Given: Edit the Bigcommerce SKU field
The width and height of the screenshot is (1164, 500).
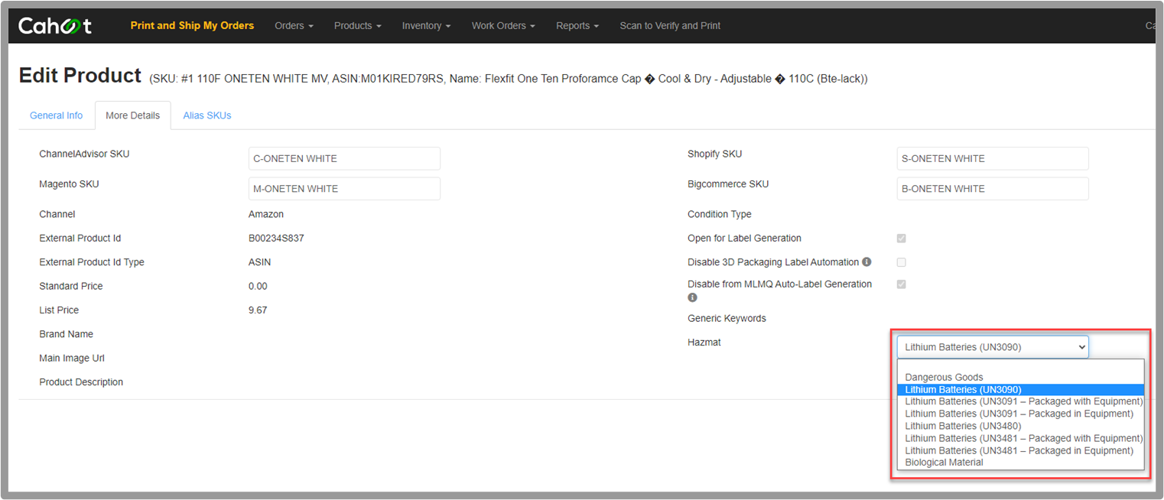Looking at the screenshot, I should coord(993,189).
